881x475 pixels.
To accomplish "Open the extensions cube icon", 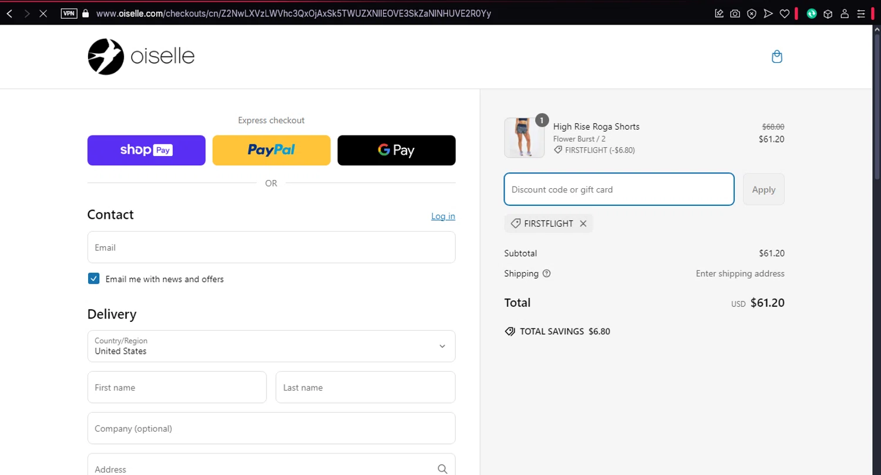I will pyautogui.click(x=828, y=13).
